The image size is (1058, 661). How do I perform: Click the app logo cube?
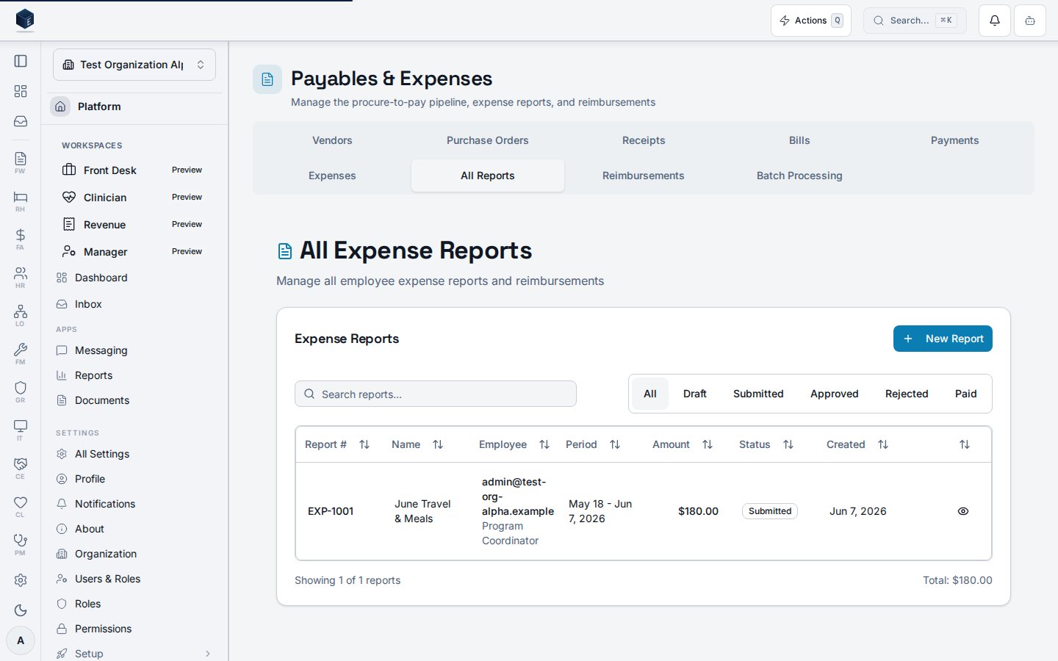pos(25,20)
